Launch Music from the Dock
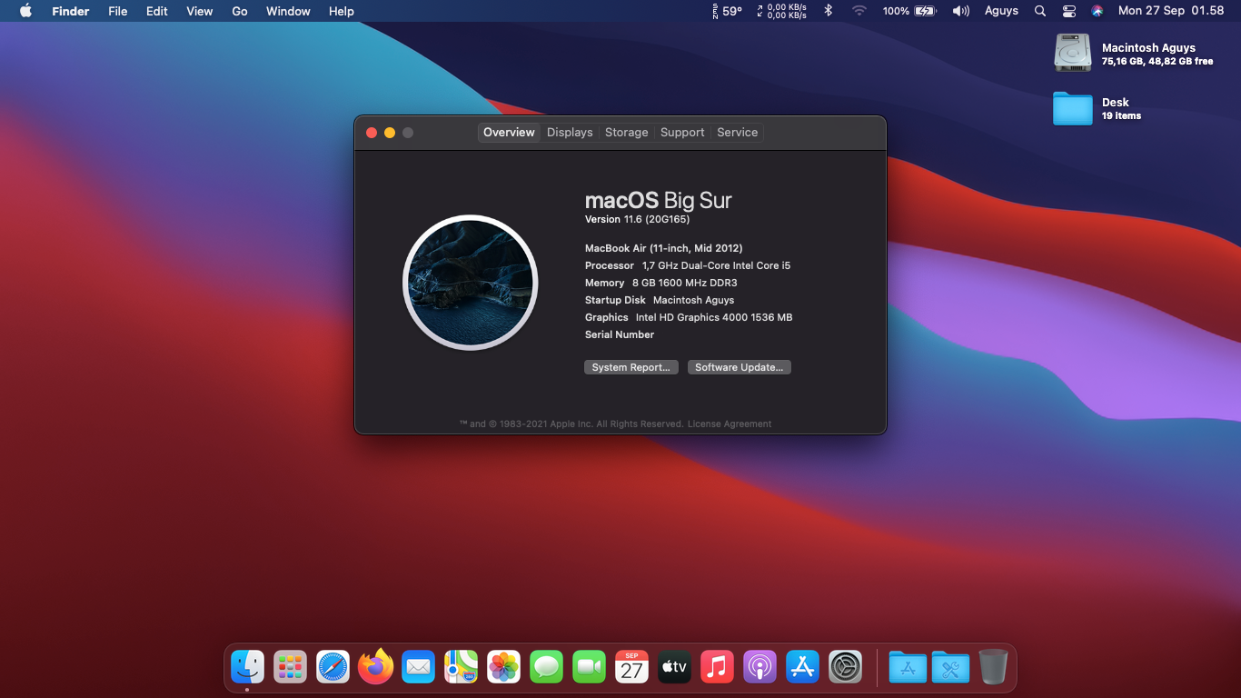The height and width of the screenshot is (698, 1241). coord(717,667)
